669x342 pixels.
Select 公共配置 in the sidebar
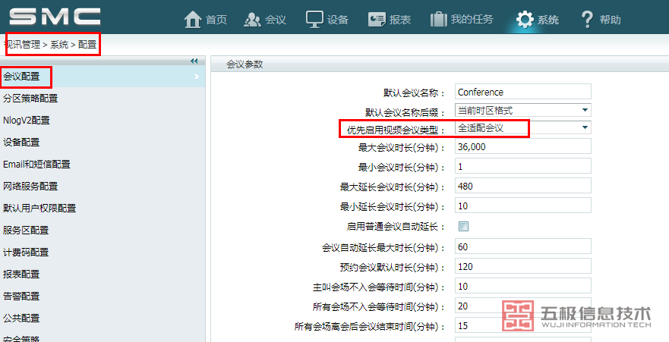(x=21, y=318)
